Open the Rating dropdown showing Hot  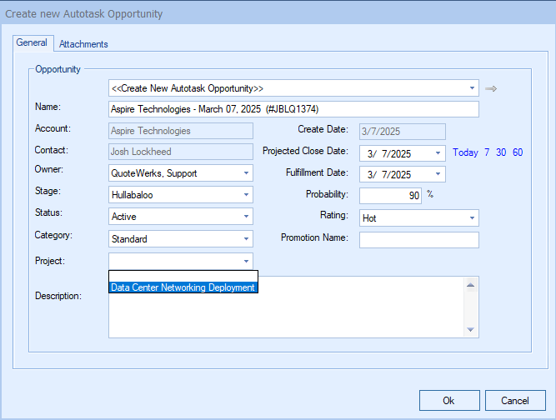(472, 217)
